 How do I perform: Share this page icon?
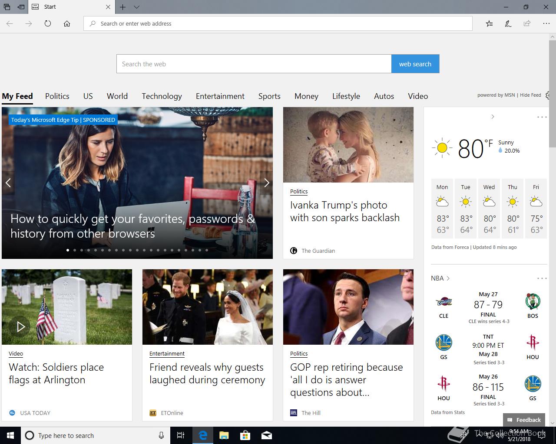click(x=527, y=23)
